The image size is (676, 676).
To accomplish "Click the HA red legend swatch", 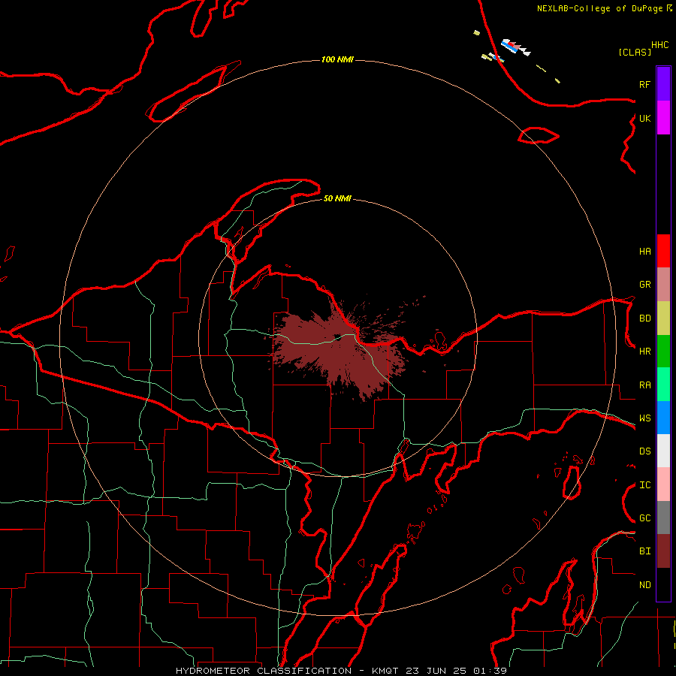I will (x=663, y=251).
